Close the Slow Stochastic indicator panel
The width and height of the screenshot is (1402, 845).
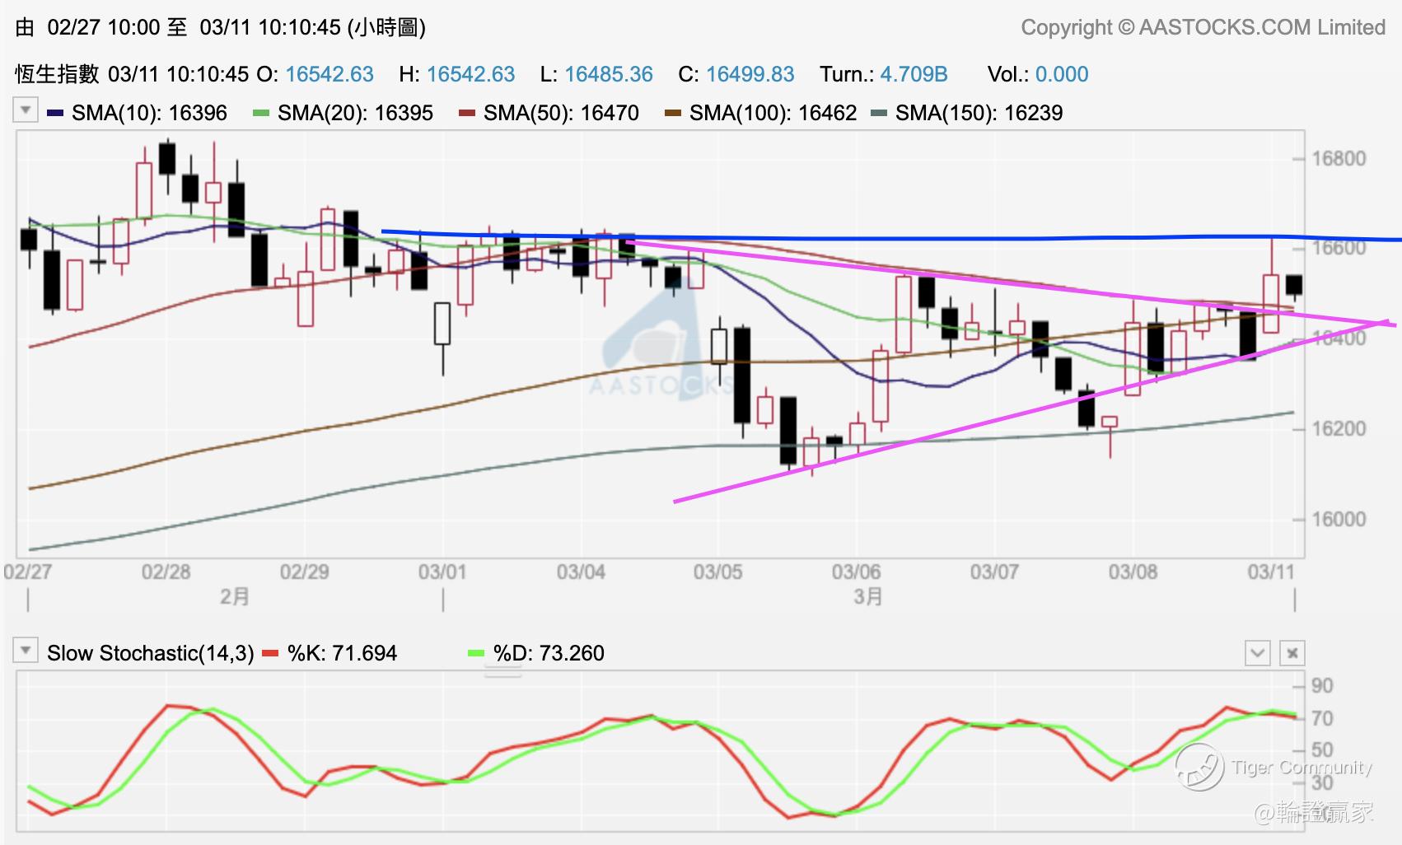1292,654
